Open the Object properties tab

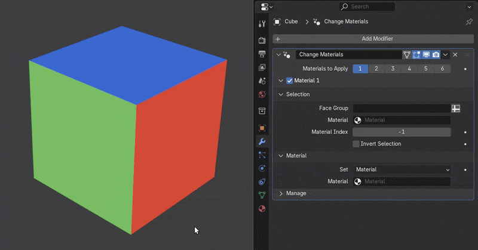coord(262,128)
